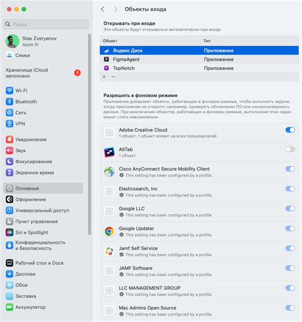Click the Семья family icon
Screen dimensions: 302x322
pos(10,55)
